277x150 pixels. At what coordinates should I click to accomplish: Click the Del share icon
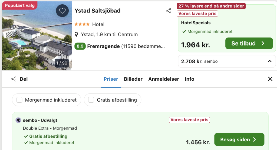14,79
